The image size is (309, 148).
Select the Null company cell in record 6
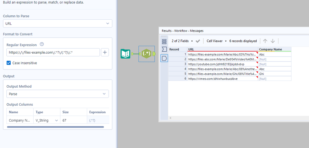pos(275,79)
